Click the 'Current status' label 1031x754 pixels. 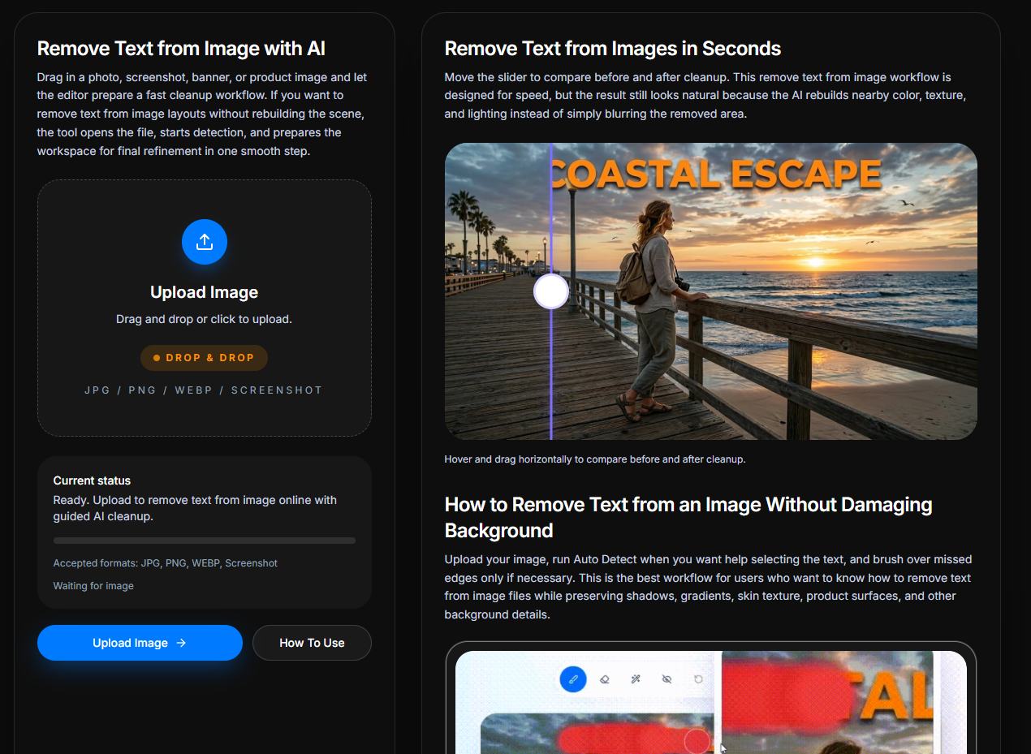(92, 480)
